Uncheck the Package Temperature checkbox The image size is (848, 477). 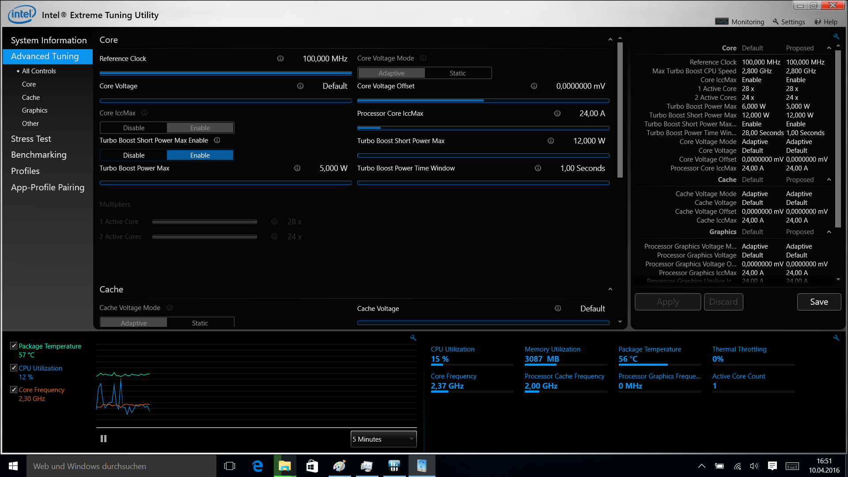point(14,346)
